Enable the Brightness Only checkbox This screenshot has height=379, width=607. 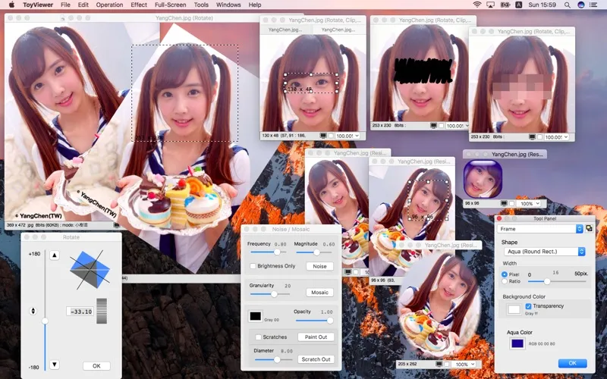point(253,266)
